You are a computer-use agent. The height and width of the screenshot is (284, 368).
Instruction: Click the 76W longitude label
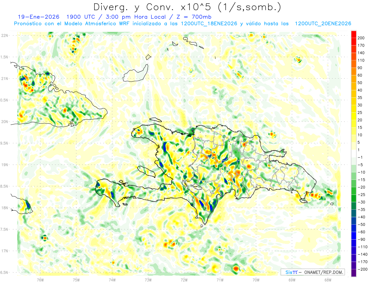pos(40,280)
